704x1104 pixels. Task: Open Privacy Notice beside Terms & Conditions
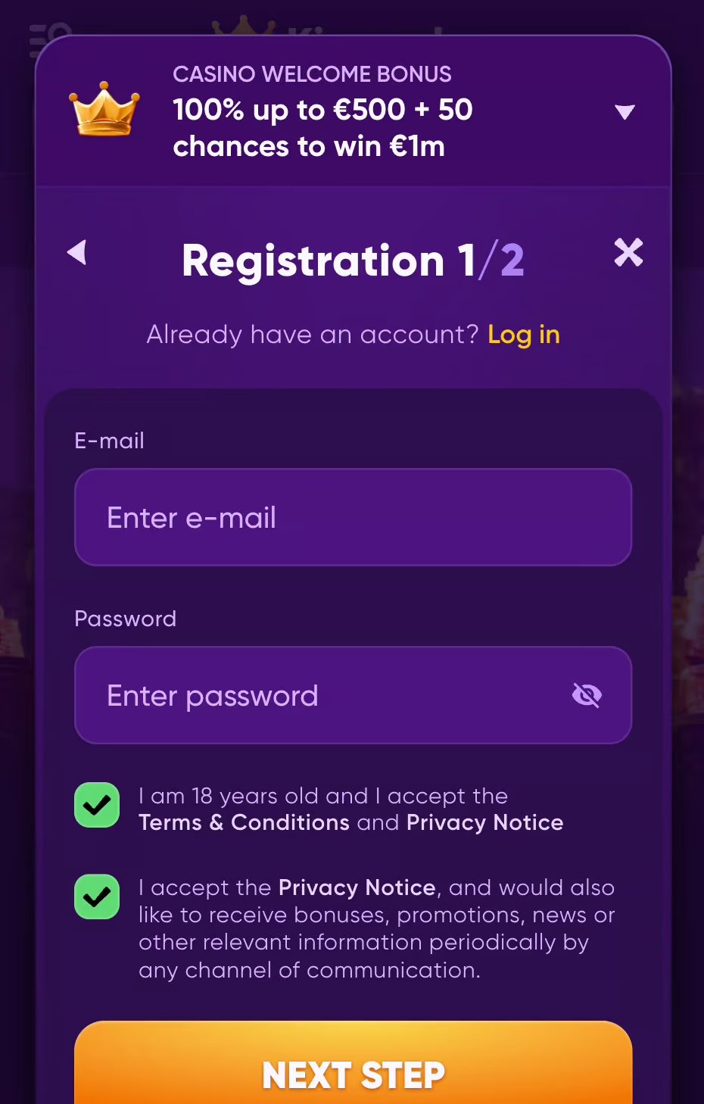point(484,823)
